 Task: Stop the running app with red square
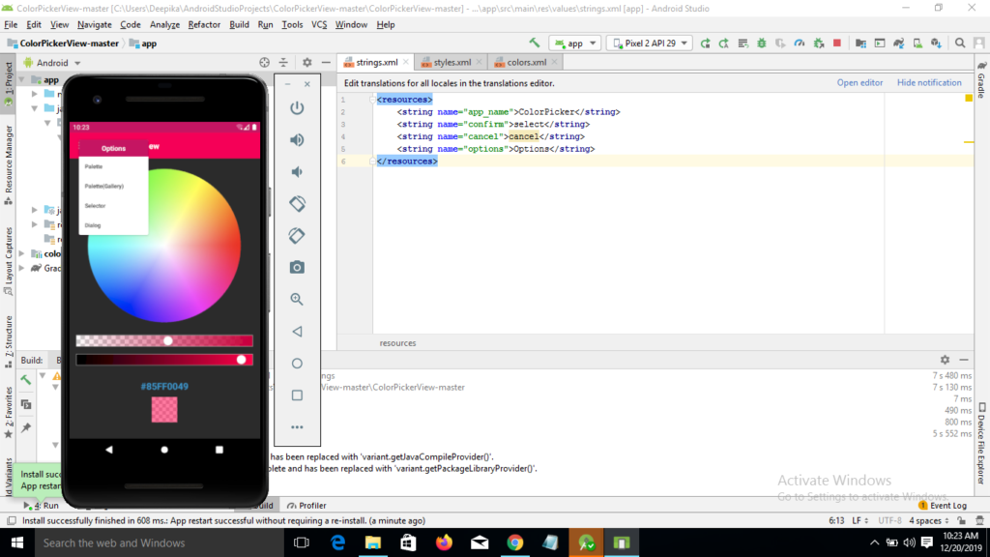pos(836,44)
